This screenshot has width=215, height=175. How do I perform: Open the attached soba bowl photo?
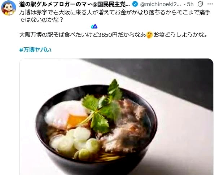click(116, 117)
